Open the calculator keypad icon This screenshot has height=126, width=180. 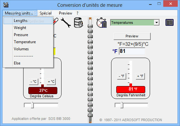pos(169,23)
